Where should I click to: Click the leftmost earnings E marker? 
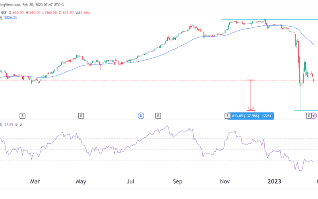coord(23,116)
